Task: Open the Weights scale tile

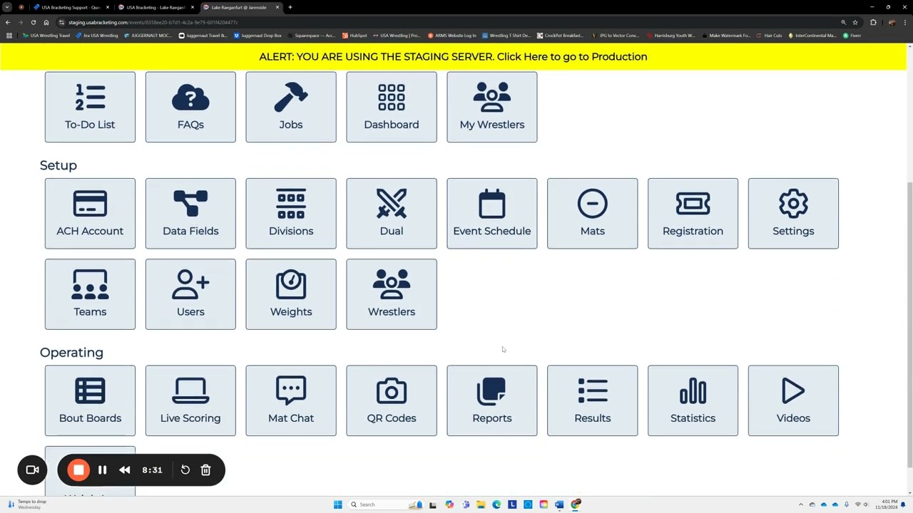Action: [291, 294]
